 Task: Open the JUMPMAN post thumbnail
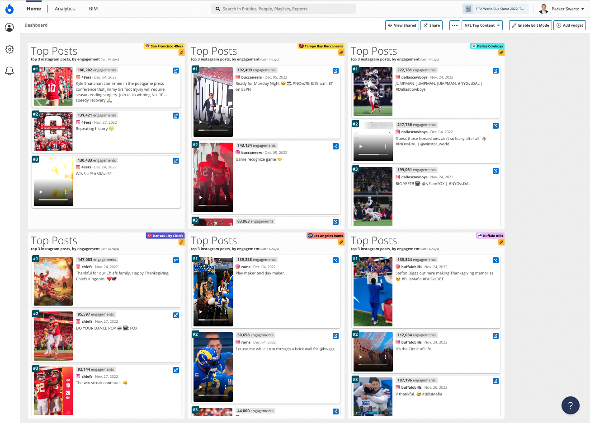point(373,92)
